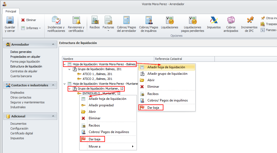Open Empleados in sidebar
Image resolution: width=277 pixels, height=153 pixels.
[x=17, y=93]
